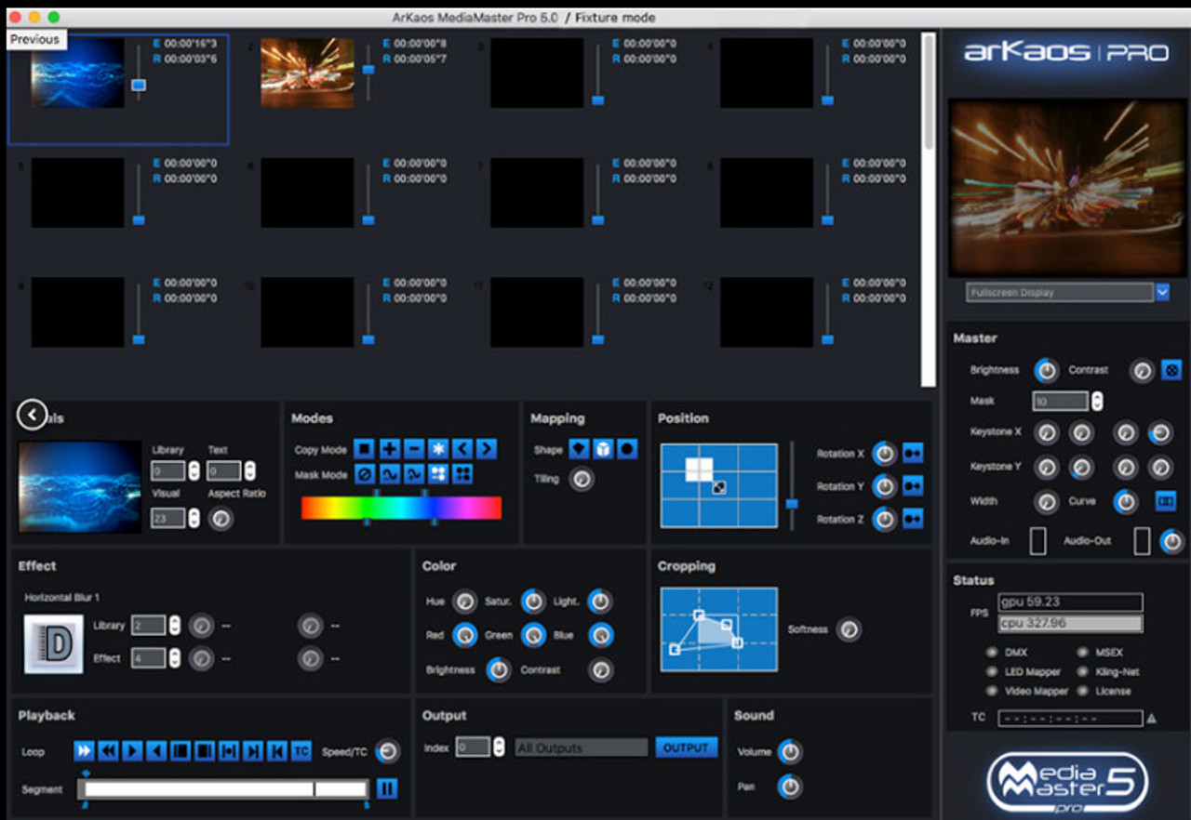The width and height of the screenshot is (1191, 820).
Task: Go back with the circled left arrow
Action: 32,415
